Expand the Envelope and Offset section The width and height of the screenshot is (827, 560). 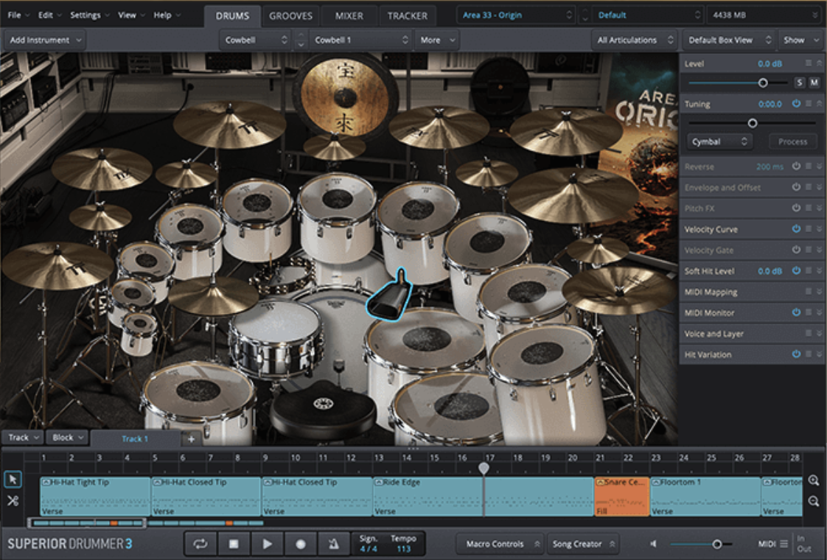pyautogui.click(x=819, y=187)
